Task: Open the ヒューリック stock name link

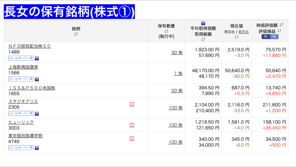Action: click(21, 122)
